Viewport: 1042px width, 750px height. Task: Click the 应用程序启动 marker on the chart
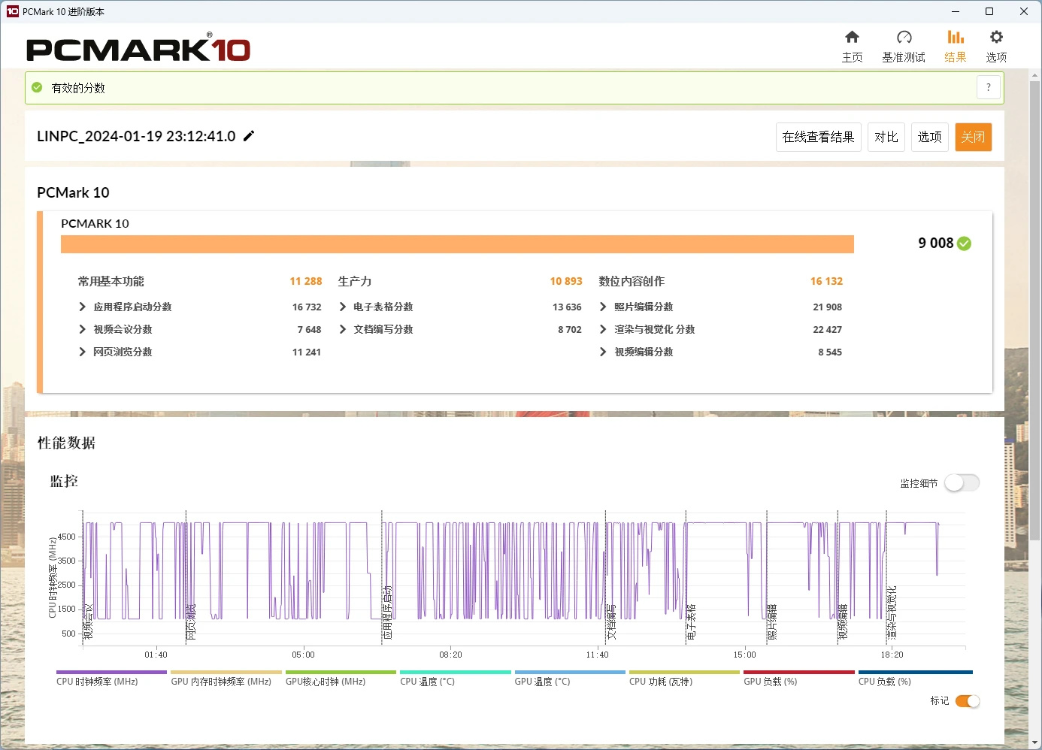tap(387, 612)
